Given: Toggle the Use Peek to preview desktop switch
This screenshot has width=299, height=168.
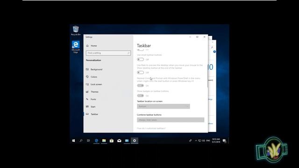Looking at the screenshot, I should click(140, 72).
